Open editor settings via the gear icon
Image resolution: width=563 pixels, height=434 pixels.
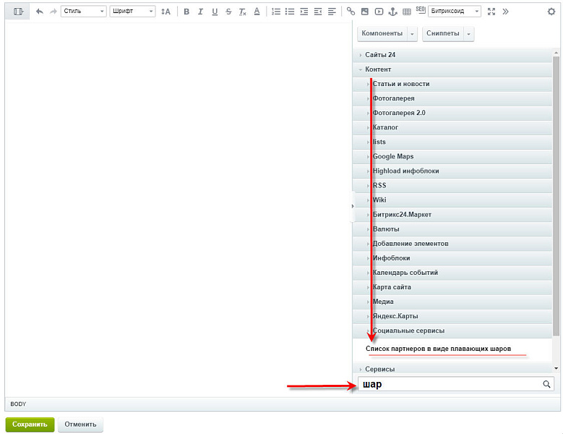point(551,12)
